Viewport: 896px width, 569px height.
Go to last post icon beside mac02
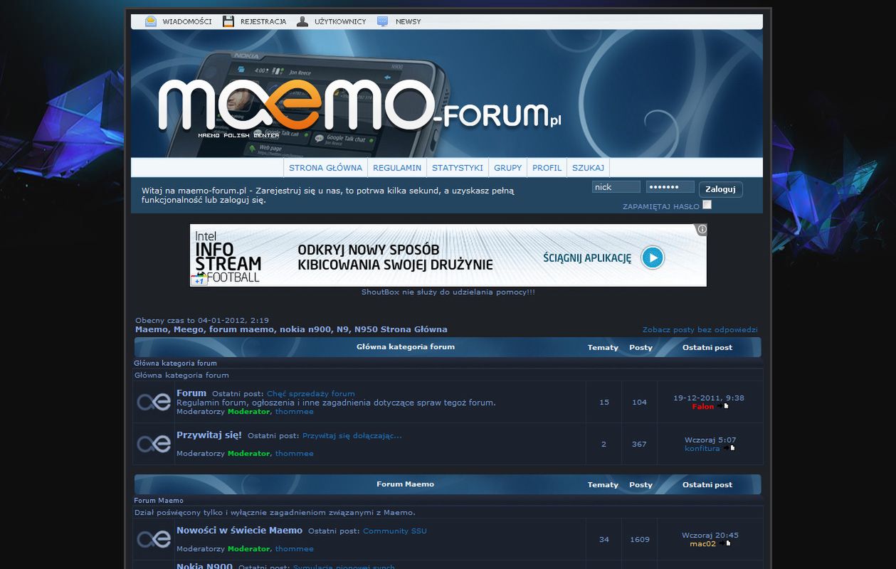click(x=725, y=543)
